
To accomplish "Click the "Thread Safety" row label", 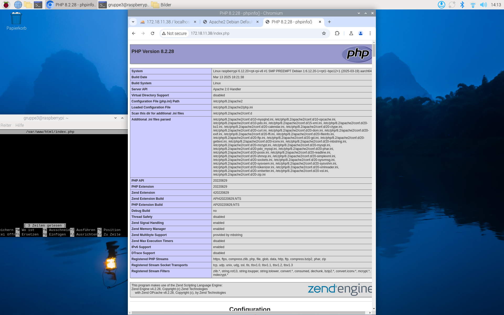I will (142, 217).
